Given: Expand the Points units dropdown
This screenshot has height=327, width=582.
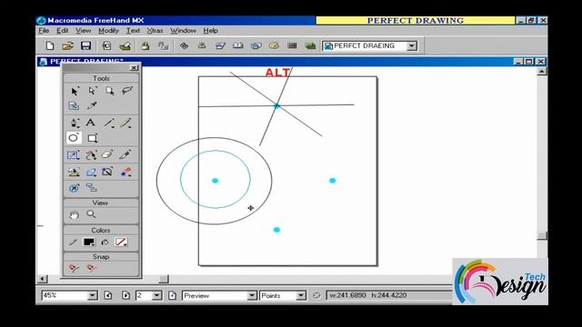Looking at the screenshot, I should pyautogui.click(x=301, y=295).
